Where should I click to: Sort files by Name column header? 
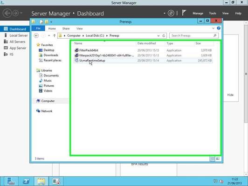(x=78, y=43)
